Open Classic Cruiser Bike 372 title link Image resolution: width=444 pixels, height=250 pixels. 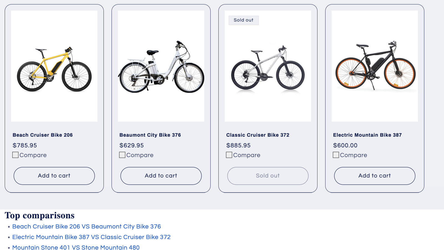258,135
